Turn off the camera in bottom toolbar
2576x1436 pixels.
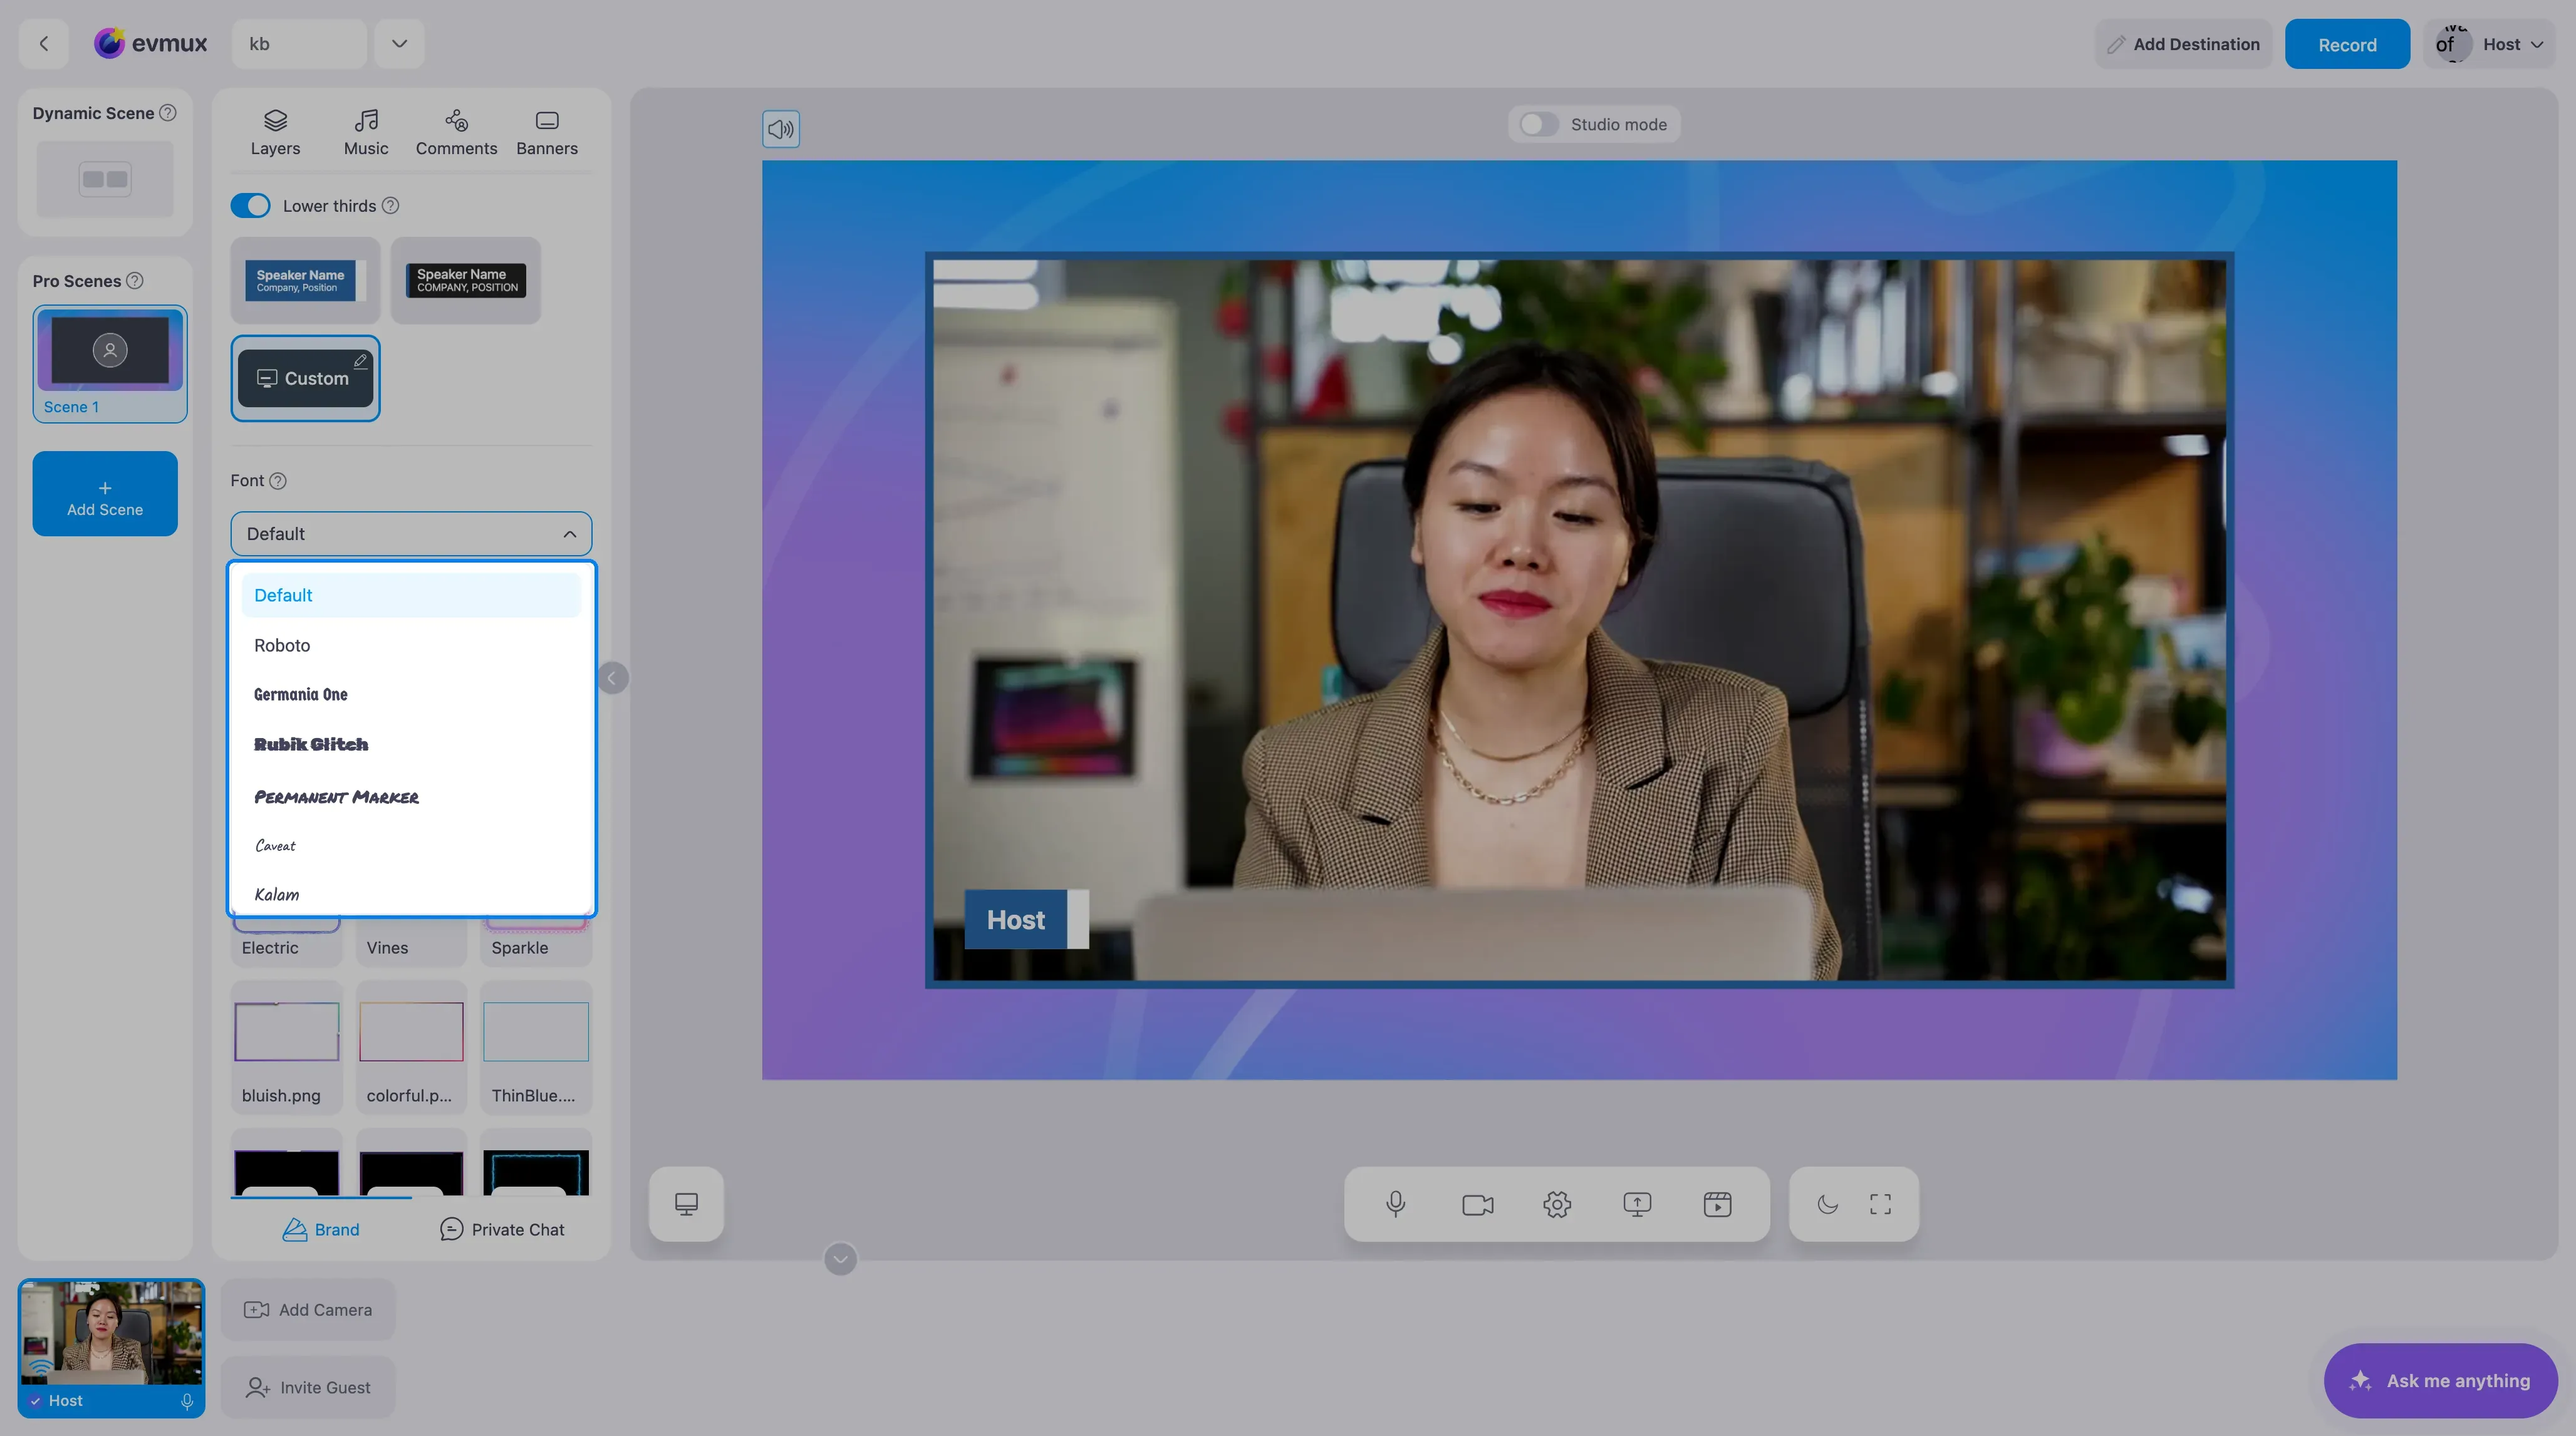pos(1477,1204)
